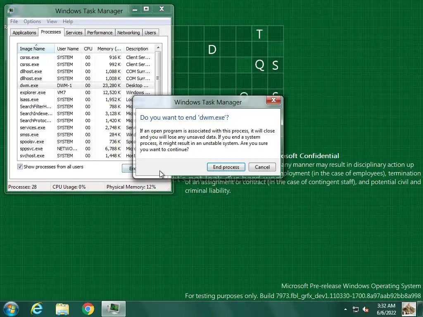Screen dimensions: 423x317
Task: Switch to the Networking tab
Action: 128,33
